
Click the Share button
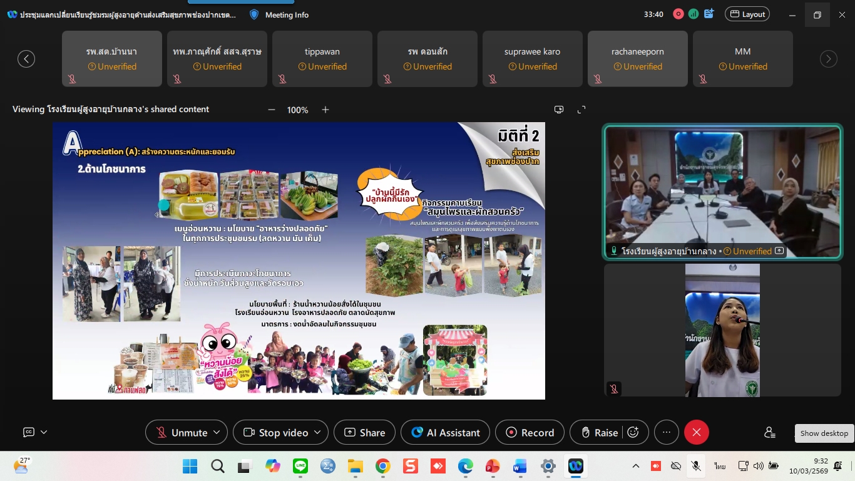coord(364,432)
